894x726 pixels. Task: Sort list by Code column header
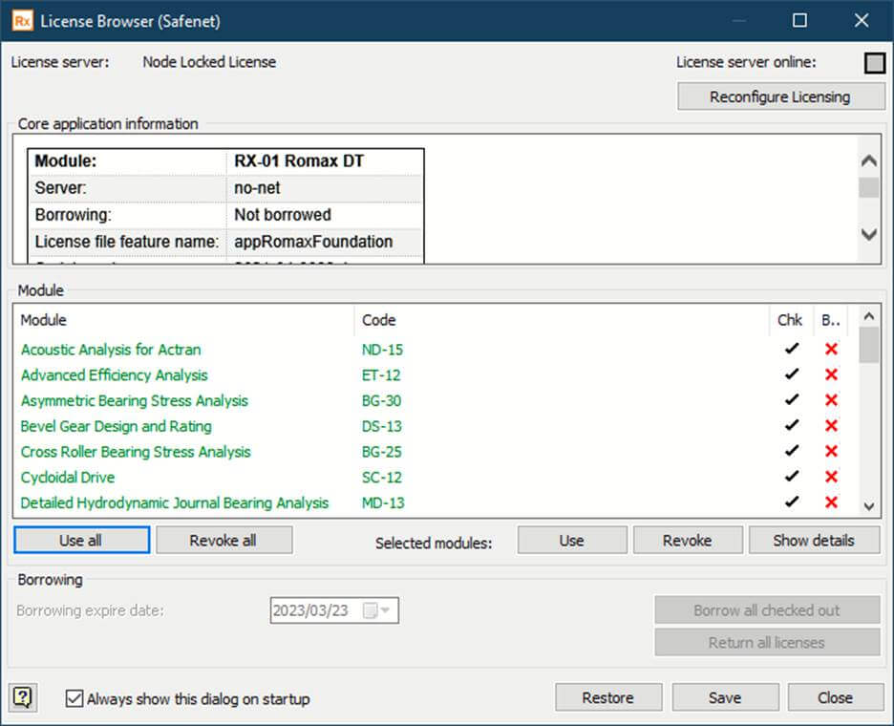pyautogui.click(x=378, y=320)
